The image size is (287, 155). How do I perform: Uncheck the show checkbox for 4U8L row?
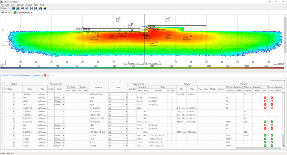[x=14, y=98]
